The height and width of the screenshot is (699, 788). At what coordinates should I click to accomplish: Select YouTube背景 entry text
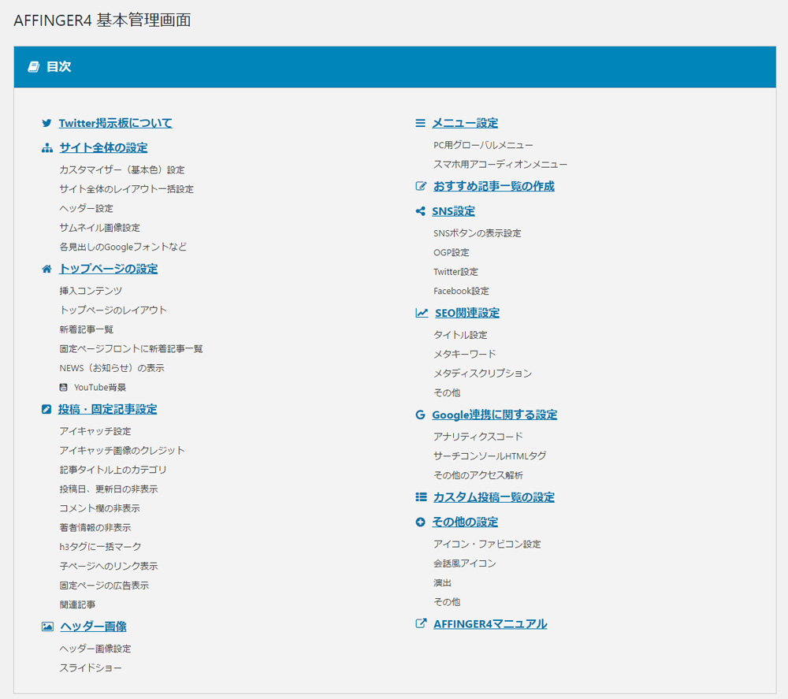coord(100,388)
